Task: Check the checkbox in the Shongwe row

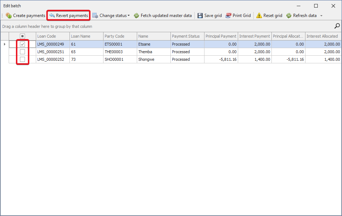Action: point(22,59)
